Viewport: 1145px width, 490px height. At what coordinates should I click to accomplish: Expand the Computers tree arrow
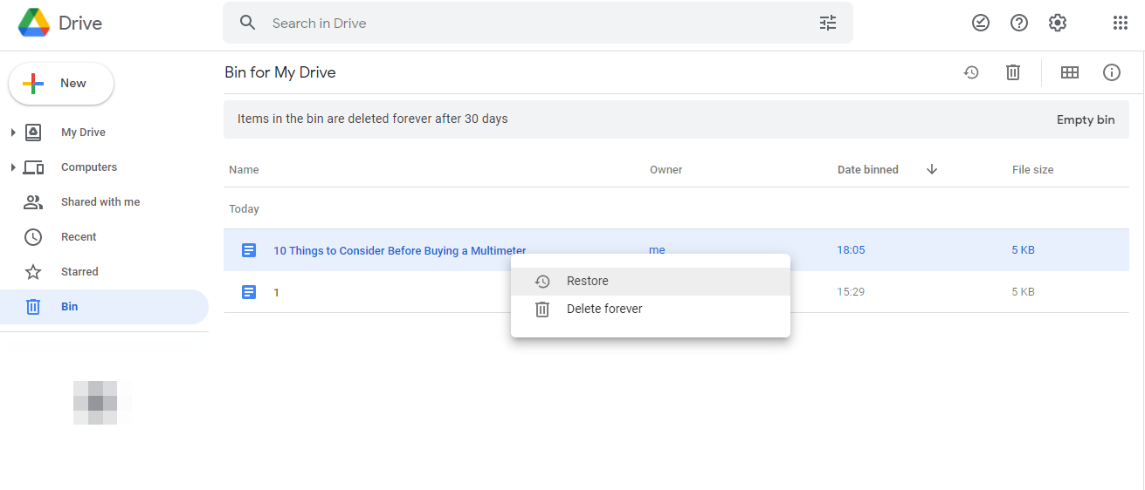pos(13,167)
